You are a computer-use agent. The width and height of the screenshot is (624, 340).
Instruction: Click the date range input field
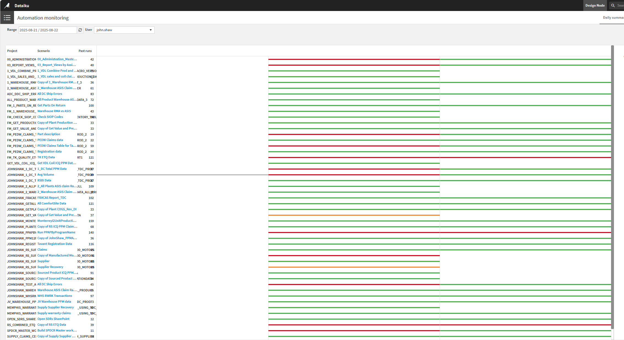click(x=48, y=30)
